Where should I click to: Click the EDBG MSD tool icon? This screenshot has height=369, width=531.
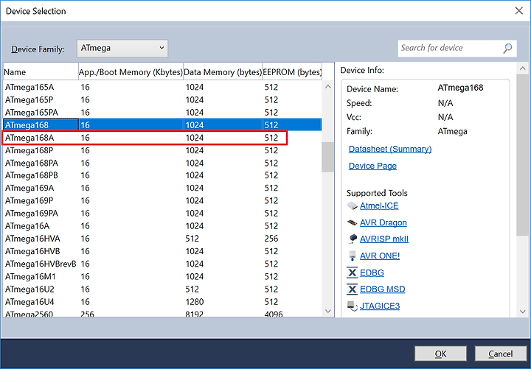pyautogui.click(x=353, y=289)
